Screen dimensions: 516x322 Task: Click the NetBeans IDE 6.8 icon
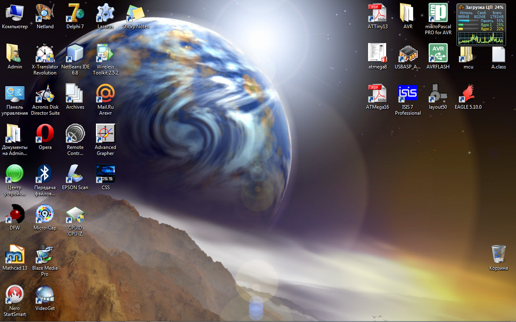coord(75,54)
